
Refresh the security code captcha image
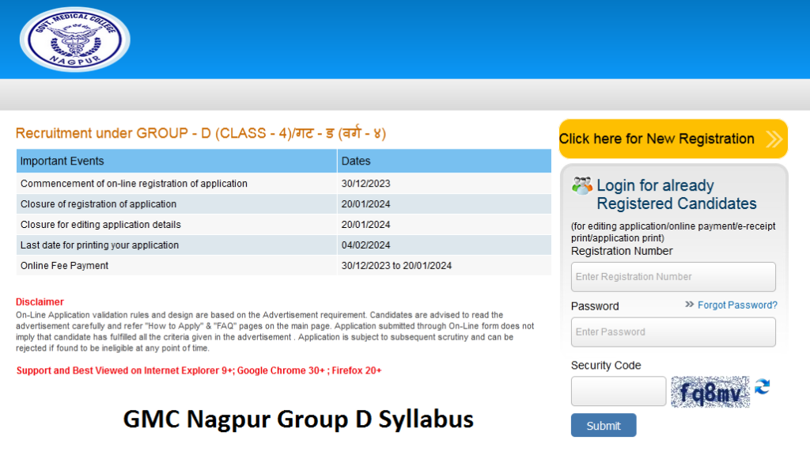pos(762,386)
